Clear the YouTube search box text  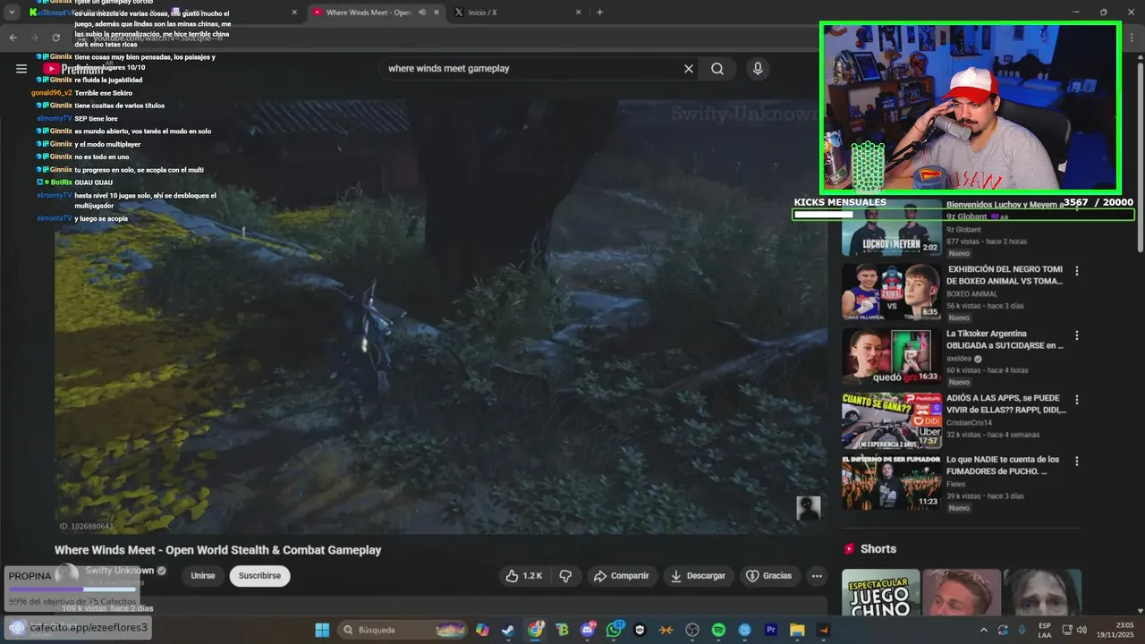click(689, 68)
